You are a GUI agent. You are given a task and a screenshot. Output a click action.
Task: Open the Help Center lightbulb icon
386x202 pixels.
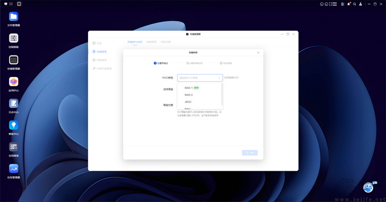[13, 125]
